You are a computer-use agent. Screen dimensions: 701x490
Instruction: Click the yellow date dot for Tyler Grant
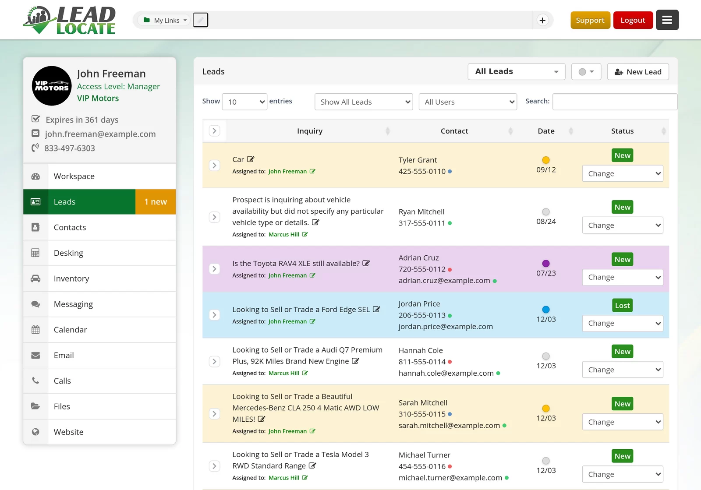pos(546,160)
